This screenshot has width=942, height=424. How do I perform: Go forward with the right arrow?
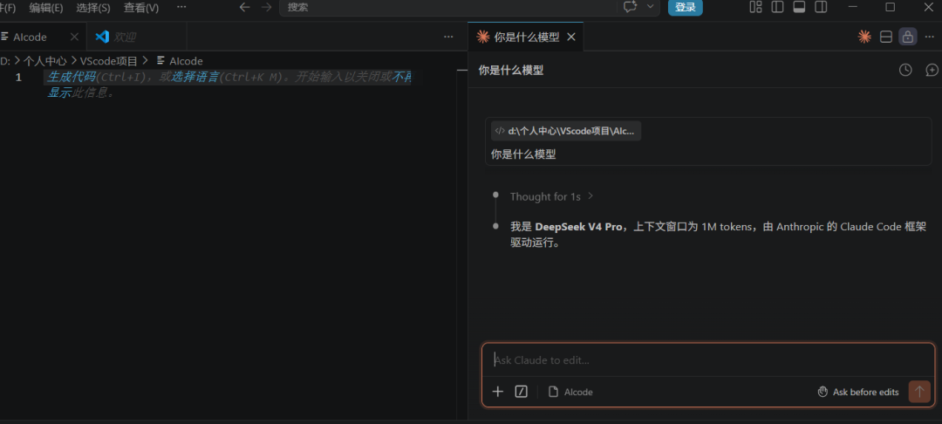click(x=266, y=7)
